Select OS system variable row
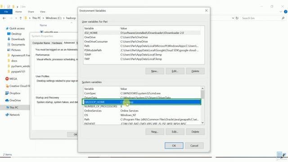 (142, 115)
